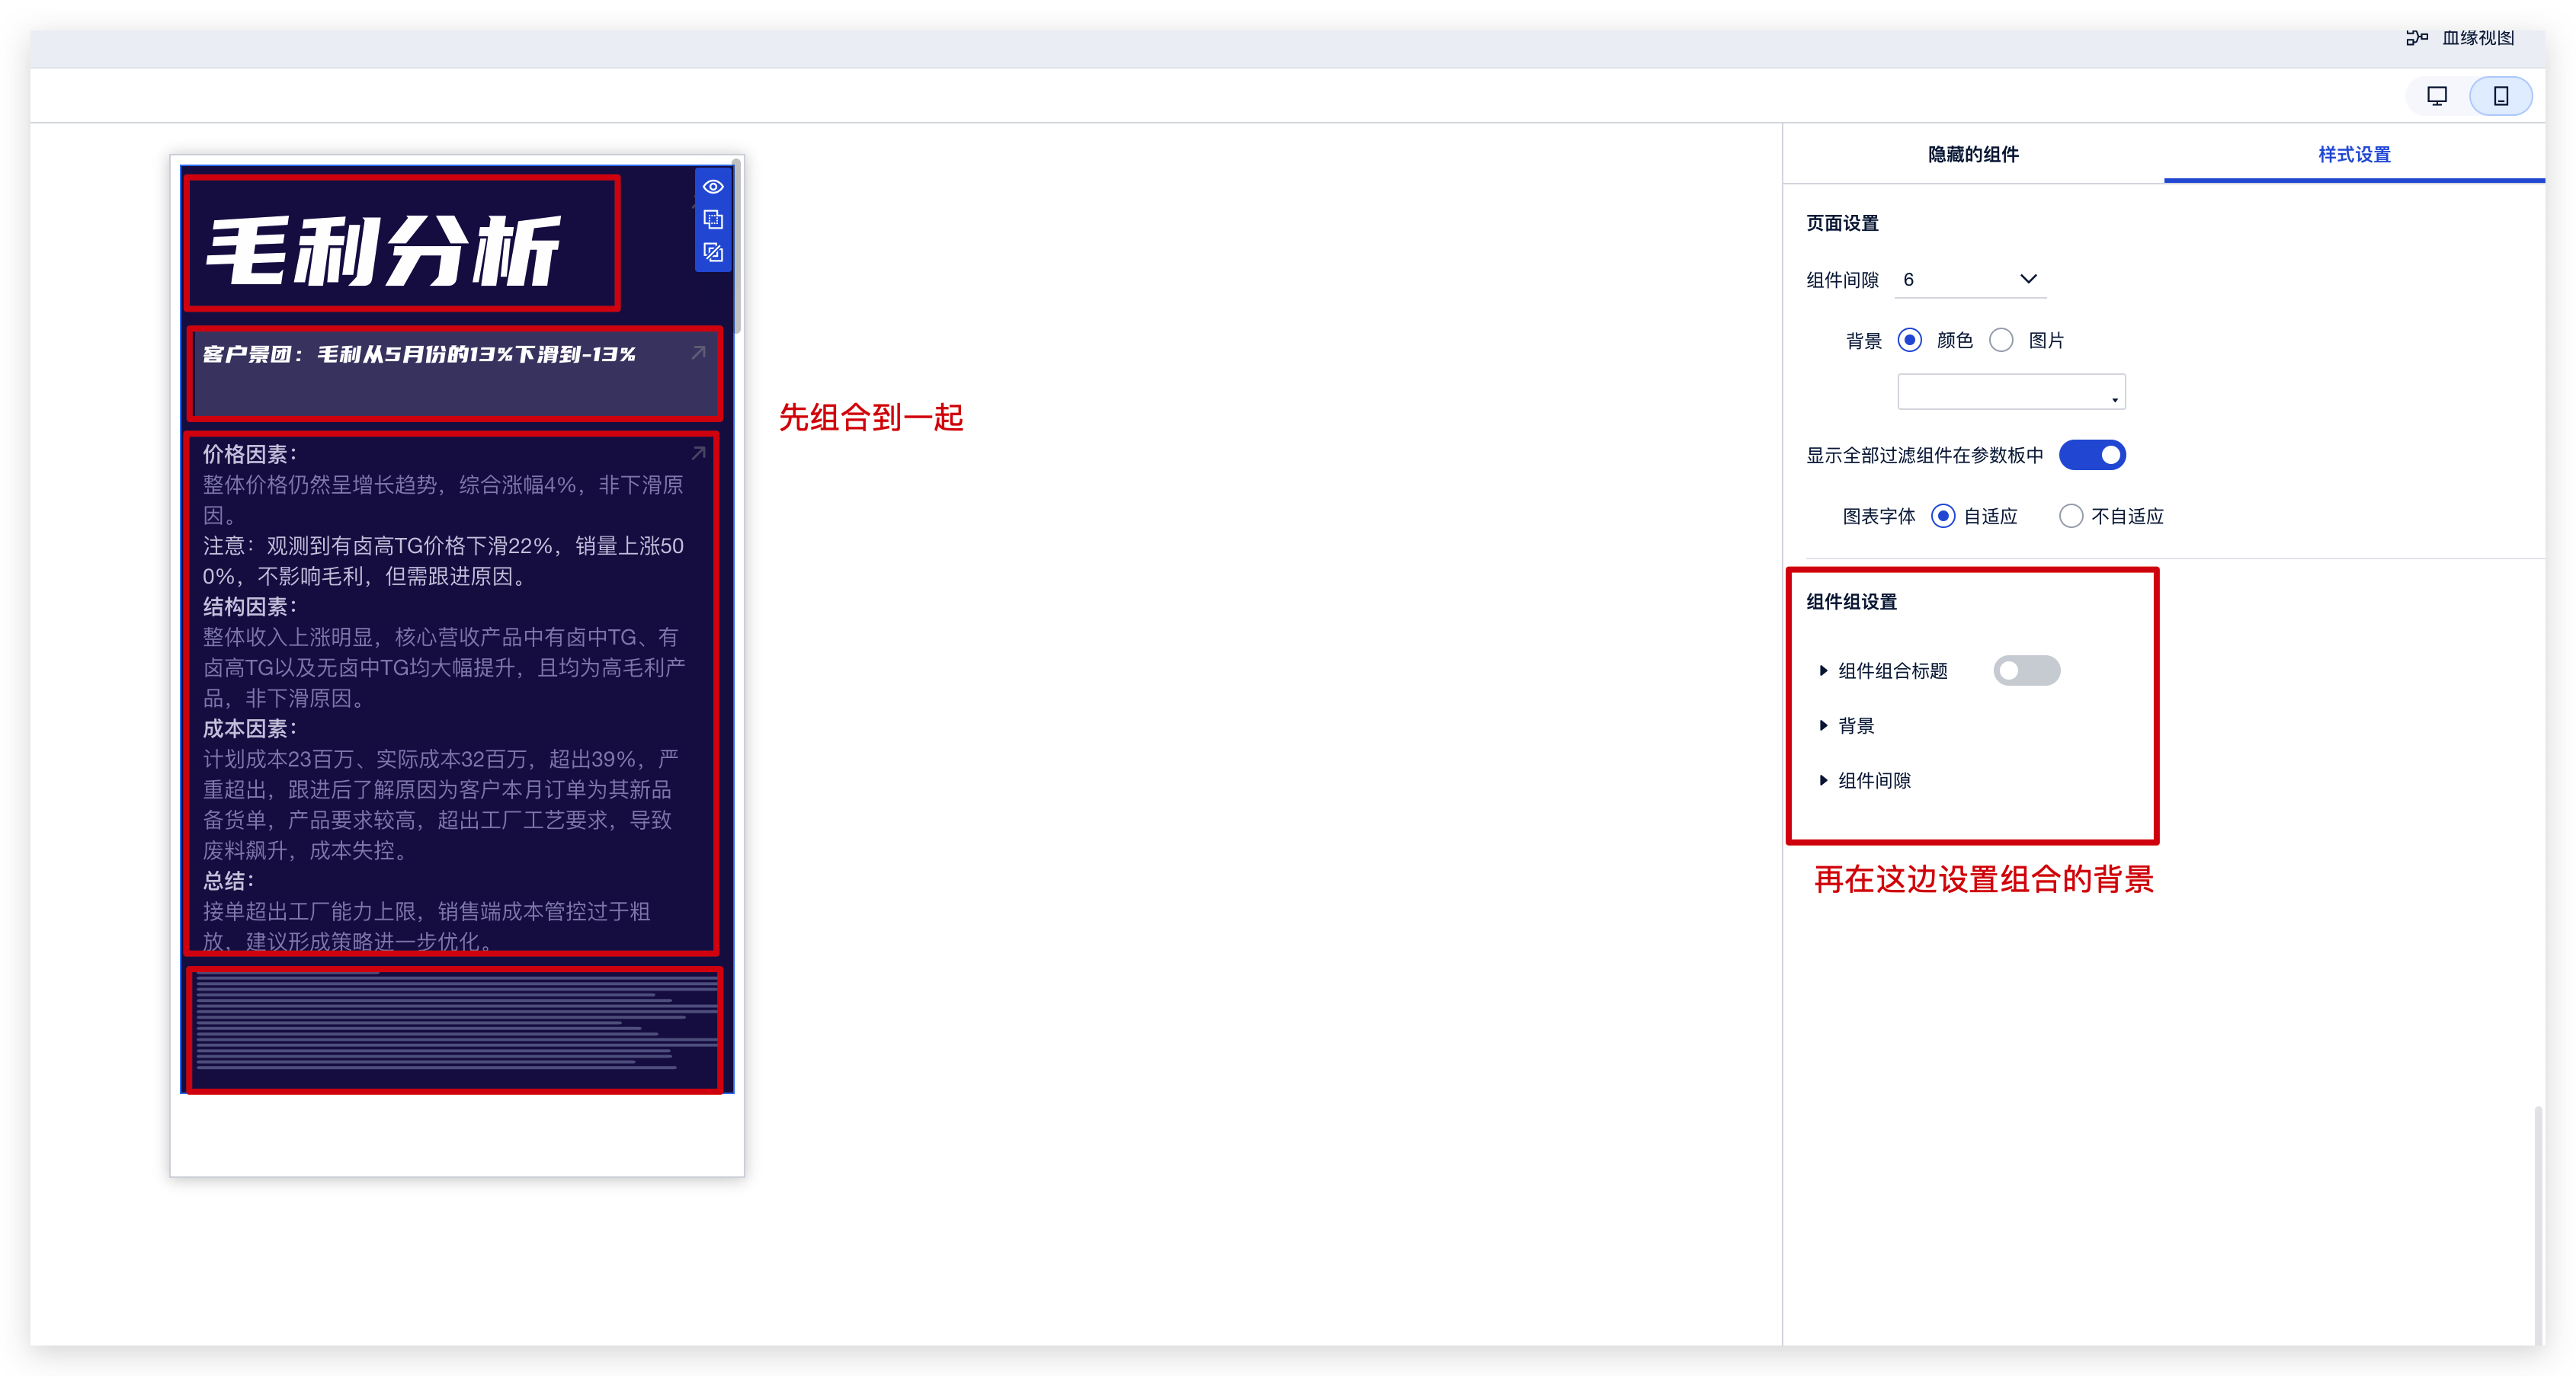Image resolution: width=2576 pixels, height=1376 pixels.
Task: Click the group components icon
Action: [x=713, y=219]
